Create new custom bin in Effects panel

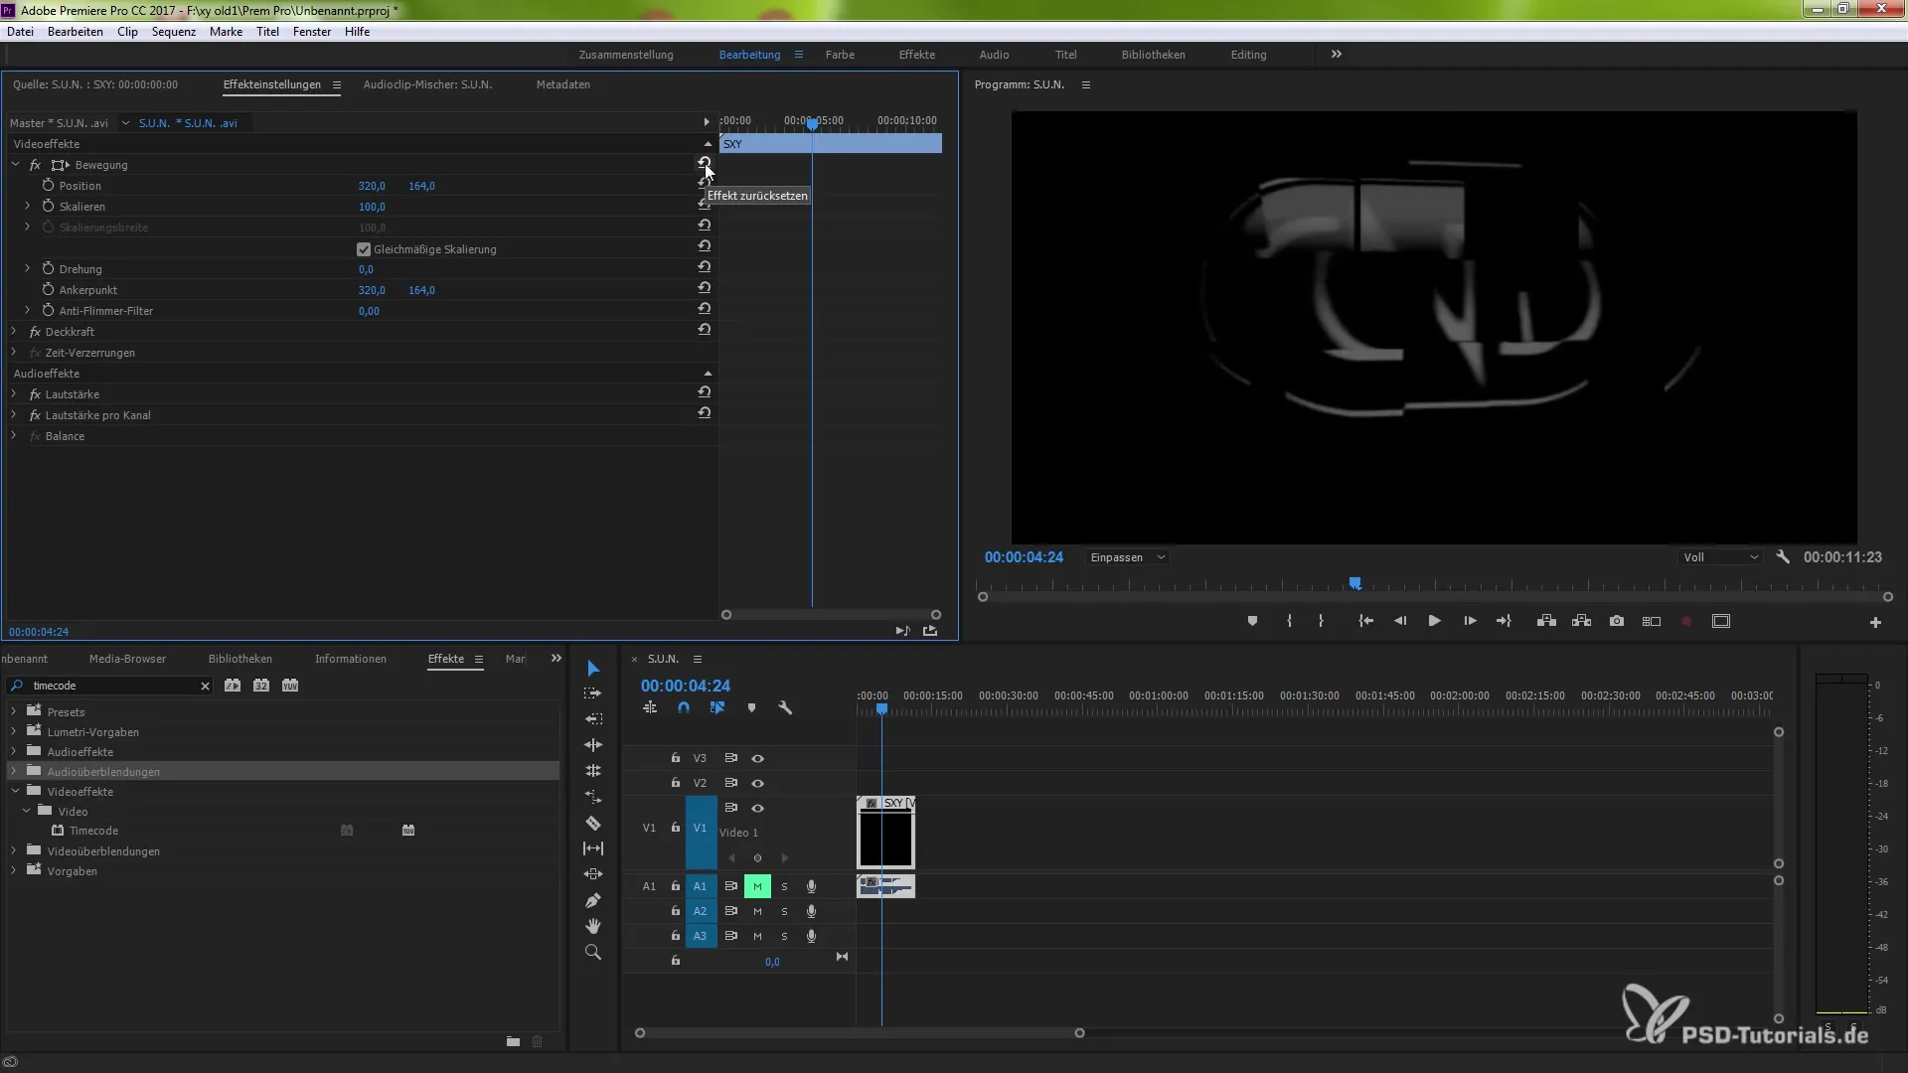click(513, 1041)
